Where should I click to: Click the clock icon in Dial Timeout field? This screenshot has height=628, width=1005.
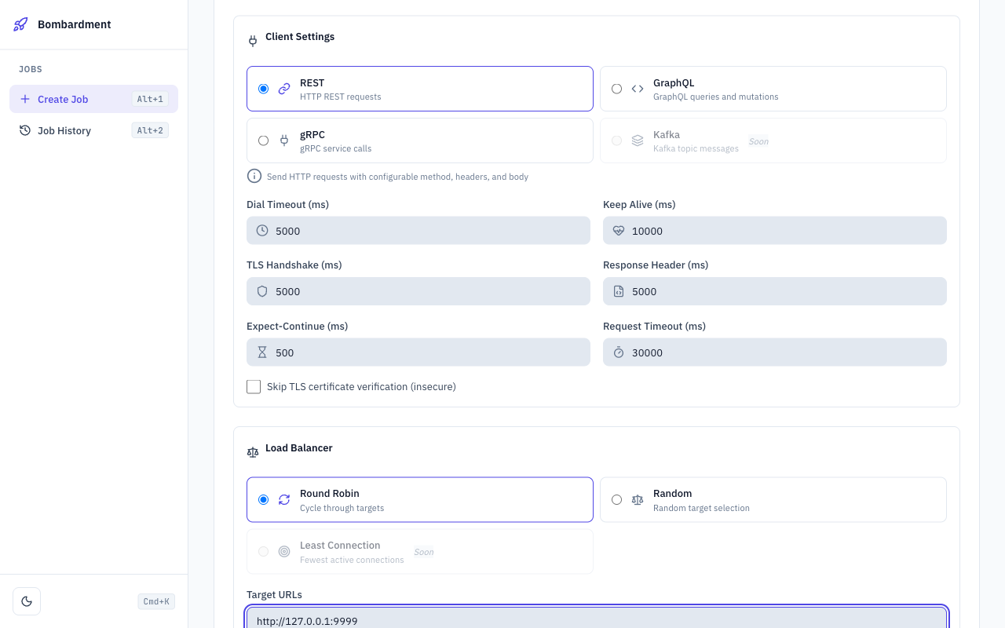261,230
